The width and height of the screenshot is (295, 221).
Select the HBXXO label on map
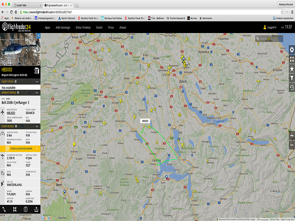[x=145, y=121]
